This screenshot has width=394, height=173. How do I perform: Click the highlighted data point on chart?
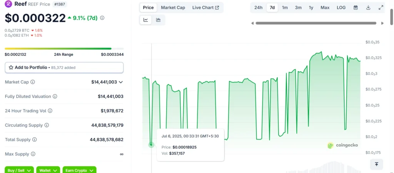click(151, 144)
